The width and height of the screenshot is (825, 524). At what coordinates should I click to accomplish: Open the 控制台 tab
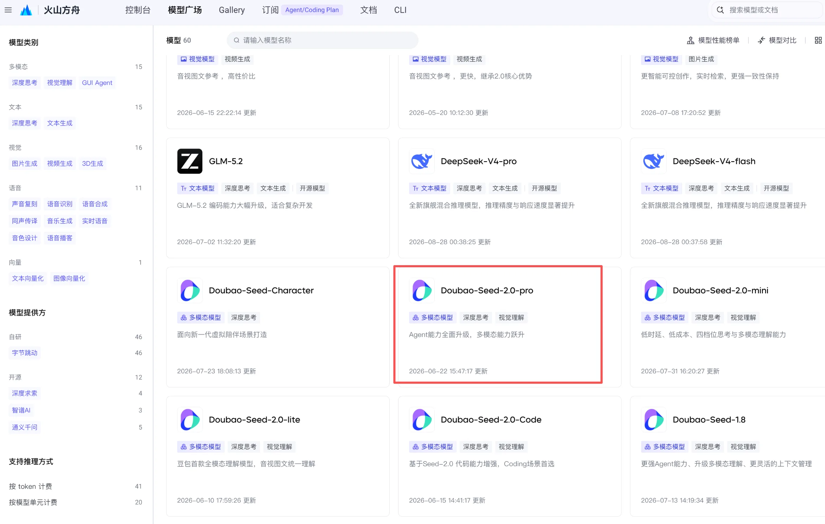pos(138,10)
